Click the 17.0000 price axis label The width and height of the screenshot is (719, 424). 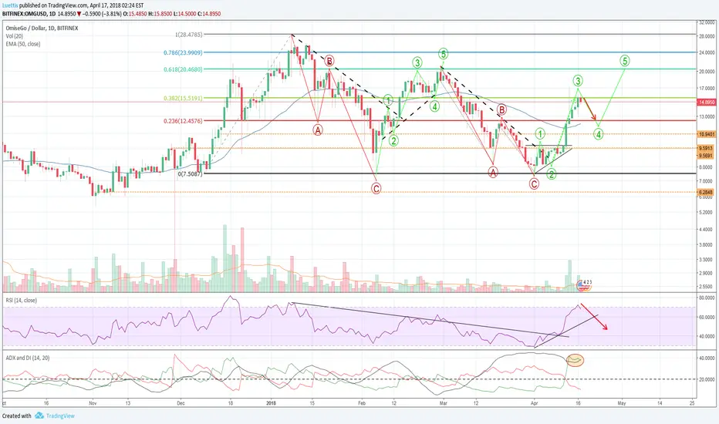click(x=707, y=88)
